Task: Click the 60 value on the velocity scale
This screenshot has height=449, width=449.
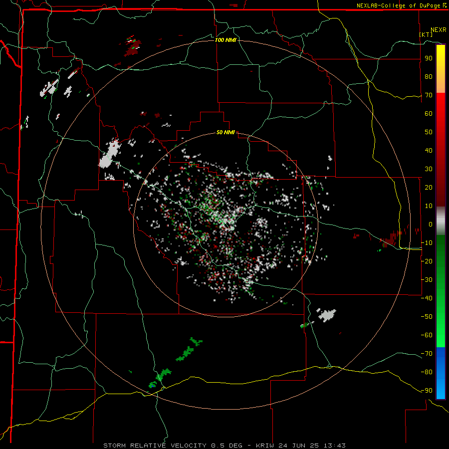Action: click(x=429, y=113)
